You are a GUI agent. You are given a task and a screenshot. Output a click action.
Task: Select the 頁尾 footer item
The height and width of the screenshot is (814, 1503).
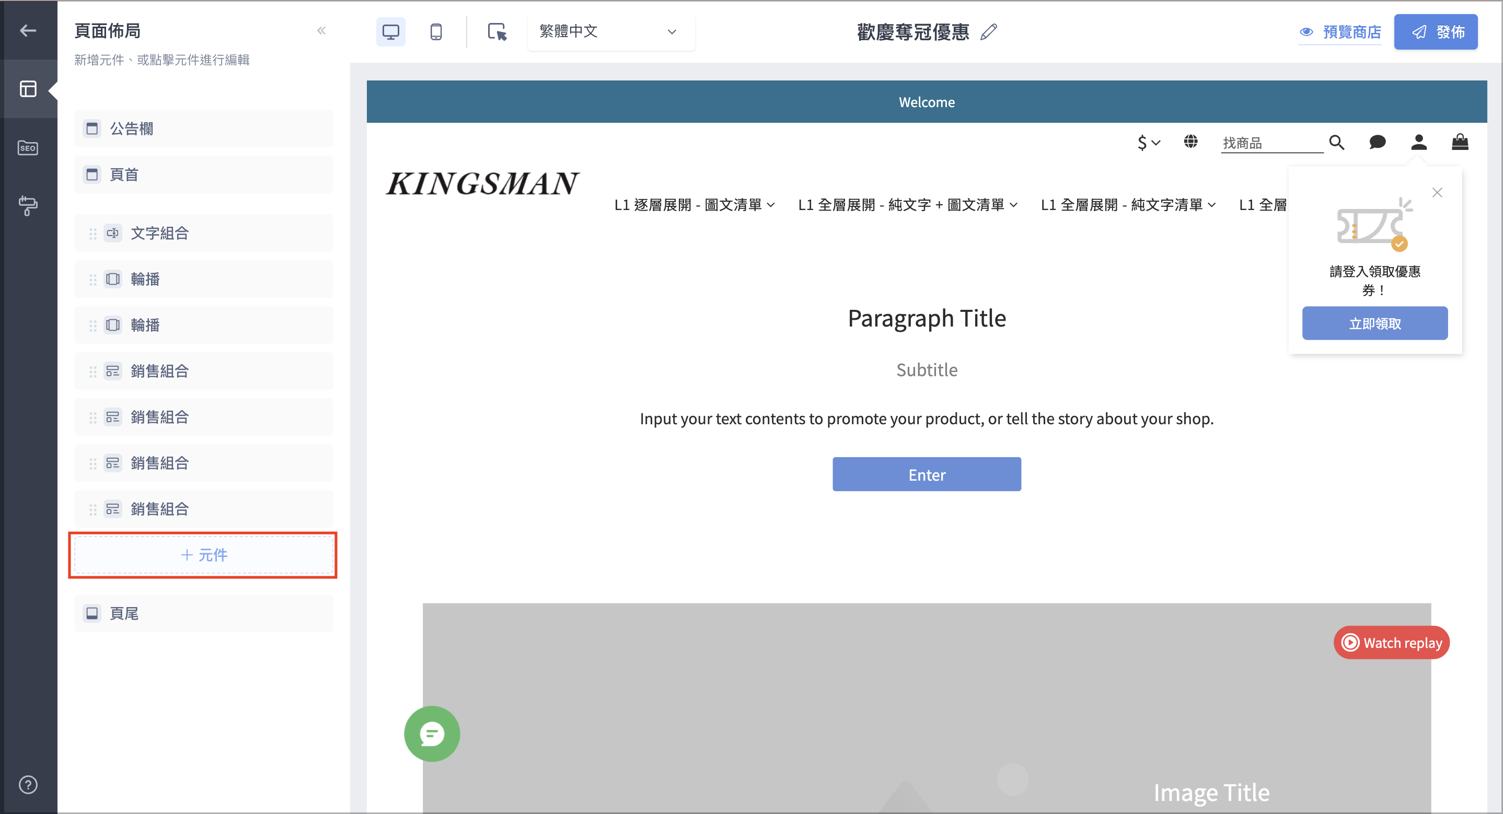[x=204, y=613]
